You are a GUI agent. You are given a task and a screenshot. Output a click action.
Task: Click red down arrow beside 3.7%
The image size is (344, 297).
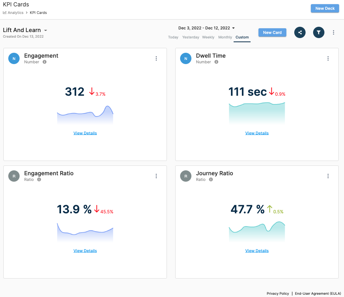pyautogui.click(x=92, y=91)
